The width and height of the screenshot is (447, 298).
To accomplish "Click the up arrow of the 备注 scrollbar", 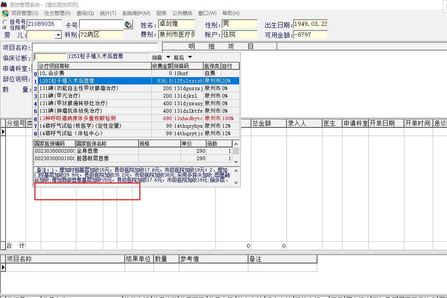I will [x=236, y=171].
